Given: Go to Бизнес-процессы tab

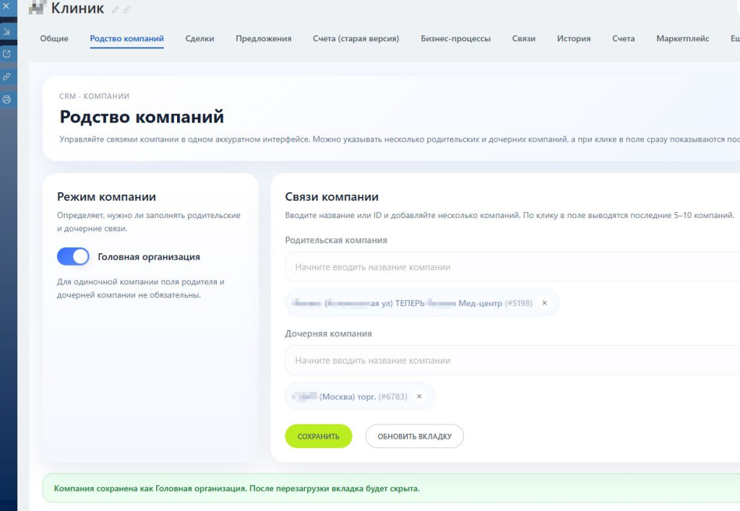Looking at the screenshot, I should coord(455,39).
